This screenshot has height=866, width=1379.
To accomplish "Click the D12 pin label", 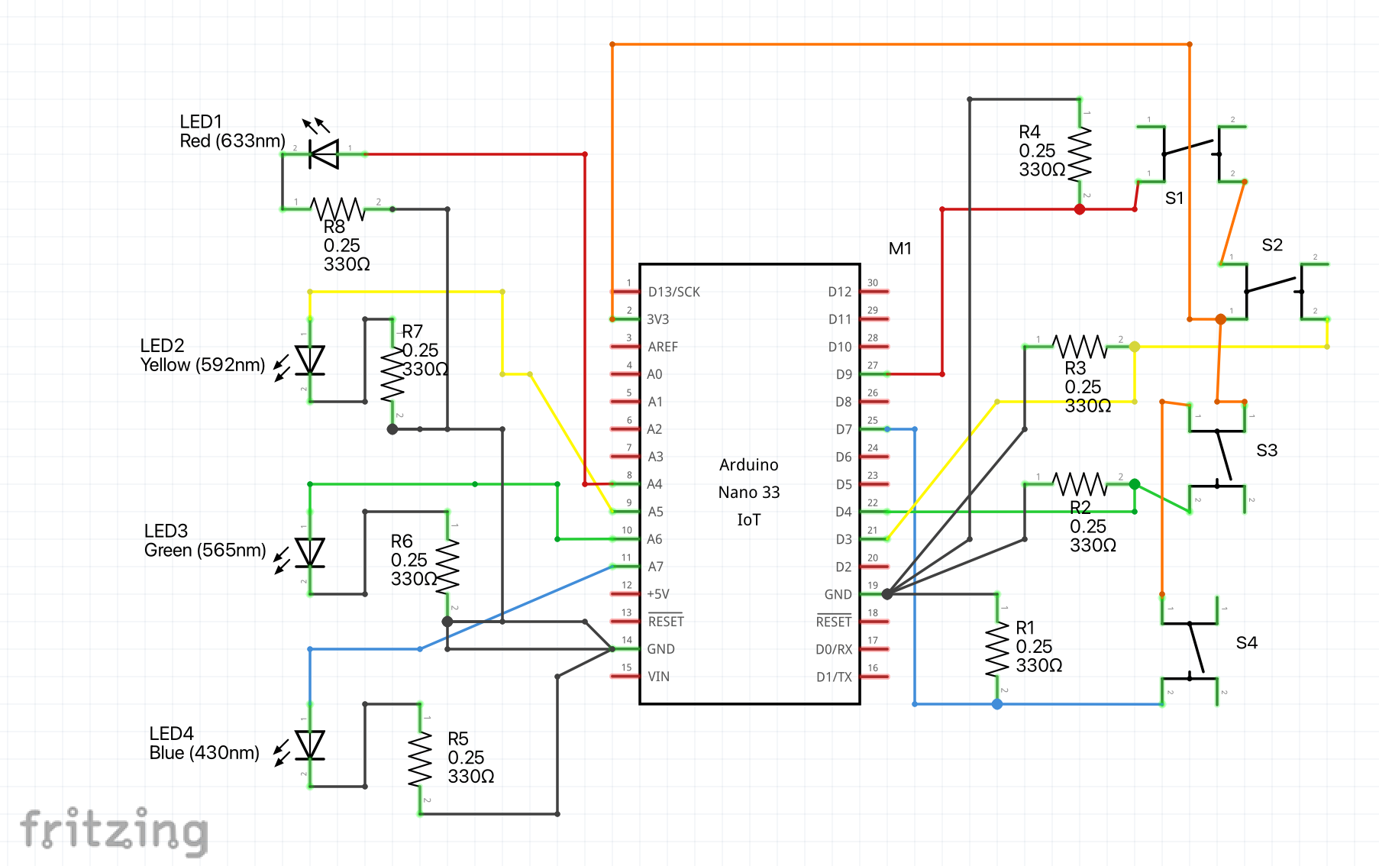I will pyautogui.click(x=839, y=292).
